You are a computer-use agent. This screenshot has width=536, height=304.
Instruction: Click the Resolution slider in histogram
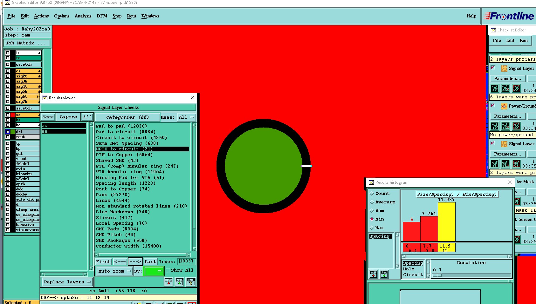471,275
